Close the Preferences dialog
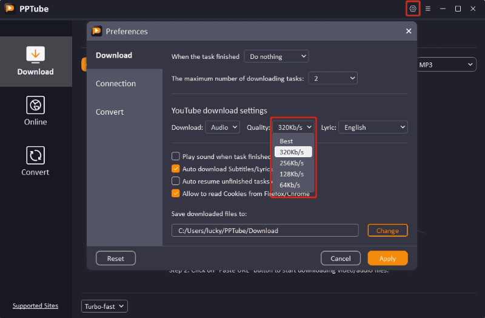485x318 pixels. [x=408, y=31]
